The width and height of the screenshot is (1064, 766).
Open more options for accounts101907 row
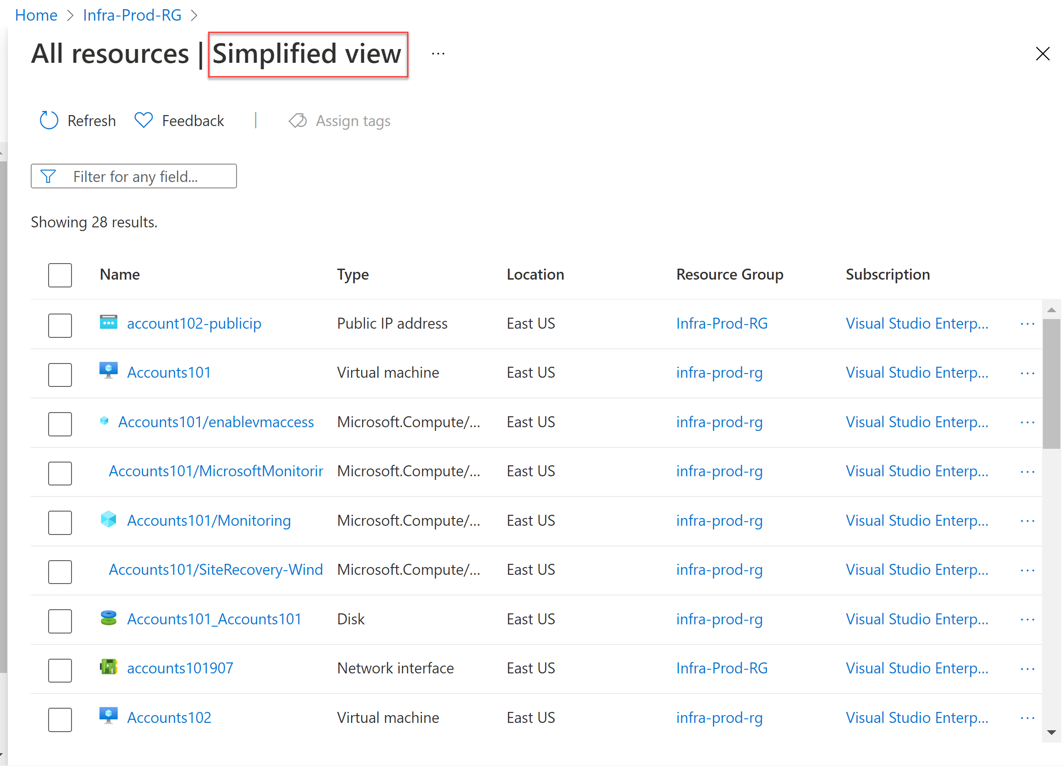point(1027,668)
